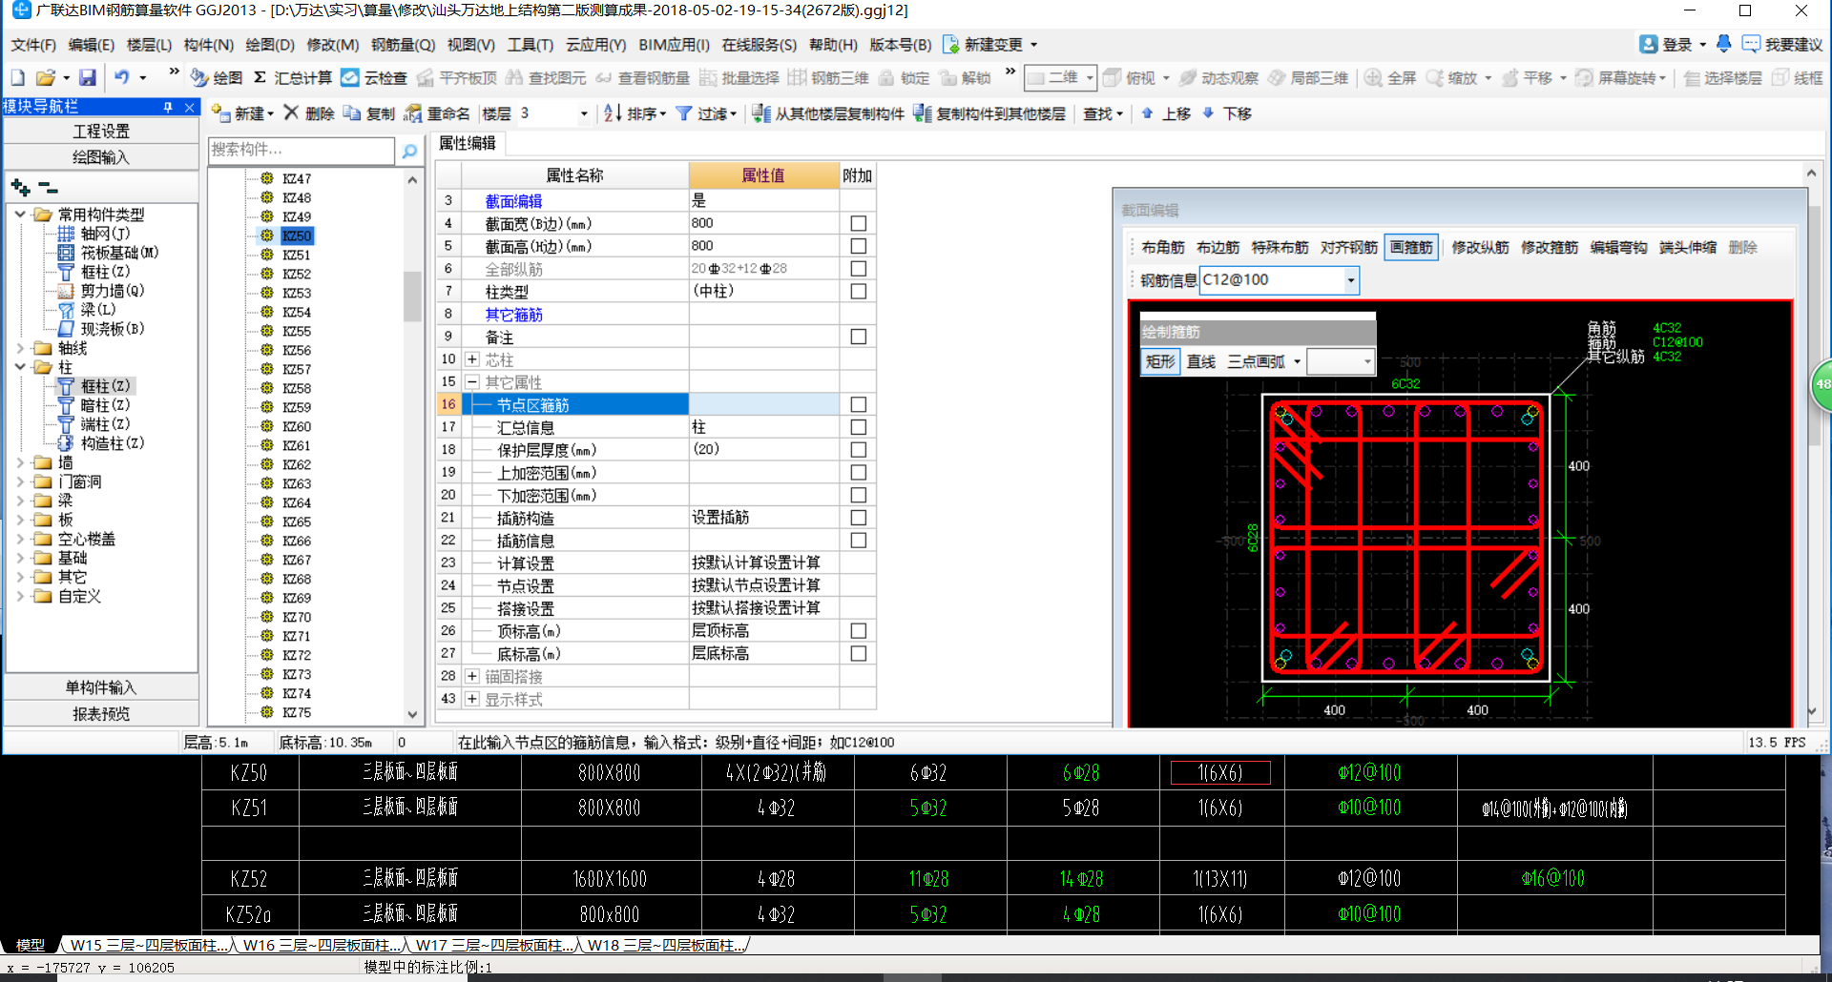Select 暗柱(Z) in navigation tree

pos(105,405)
